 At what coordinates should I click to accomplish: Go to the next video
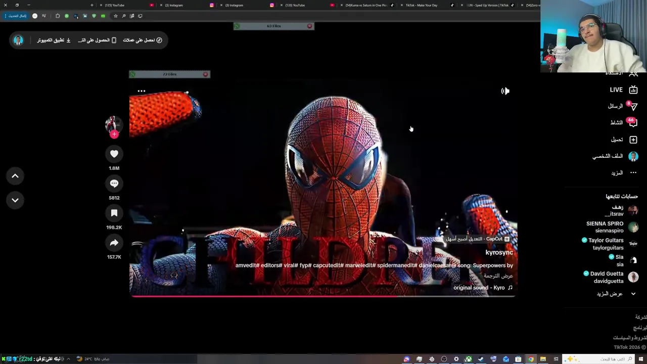point(15,200)
